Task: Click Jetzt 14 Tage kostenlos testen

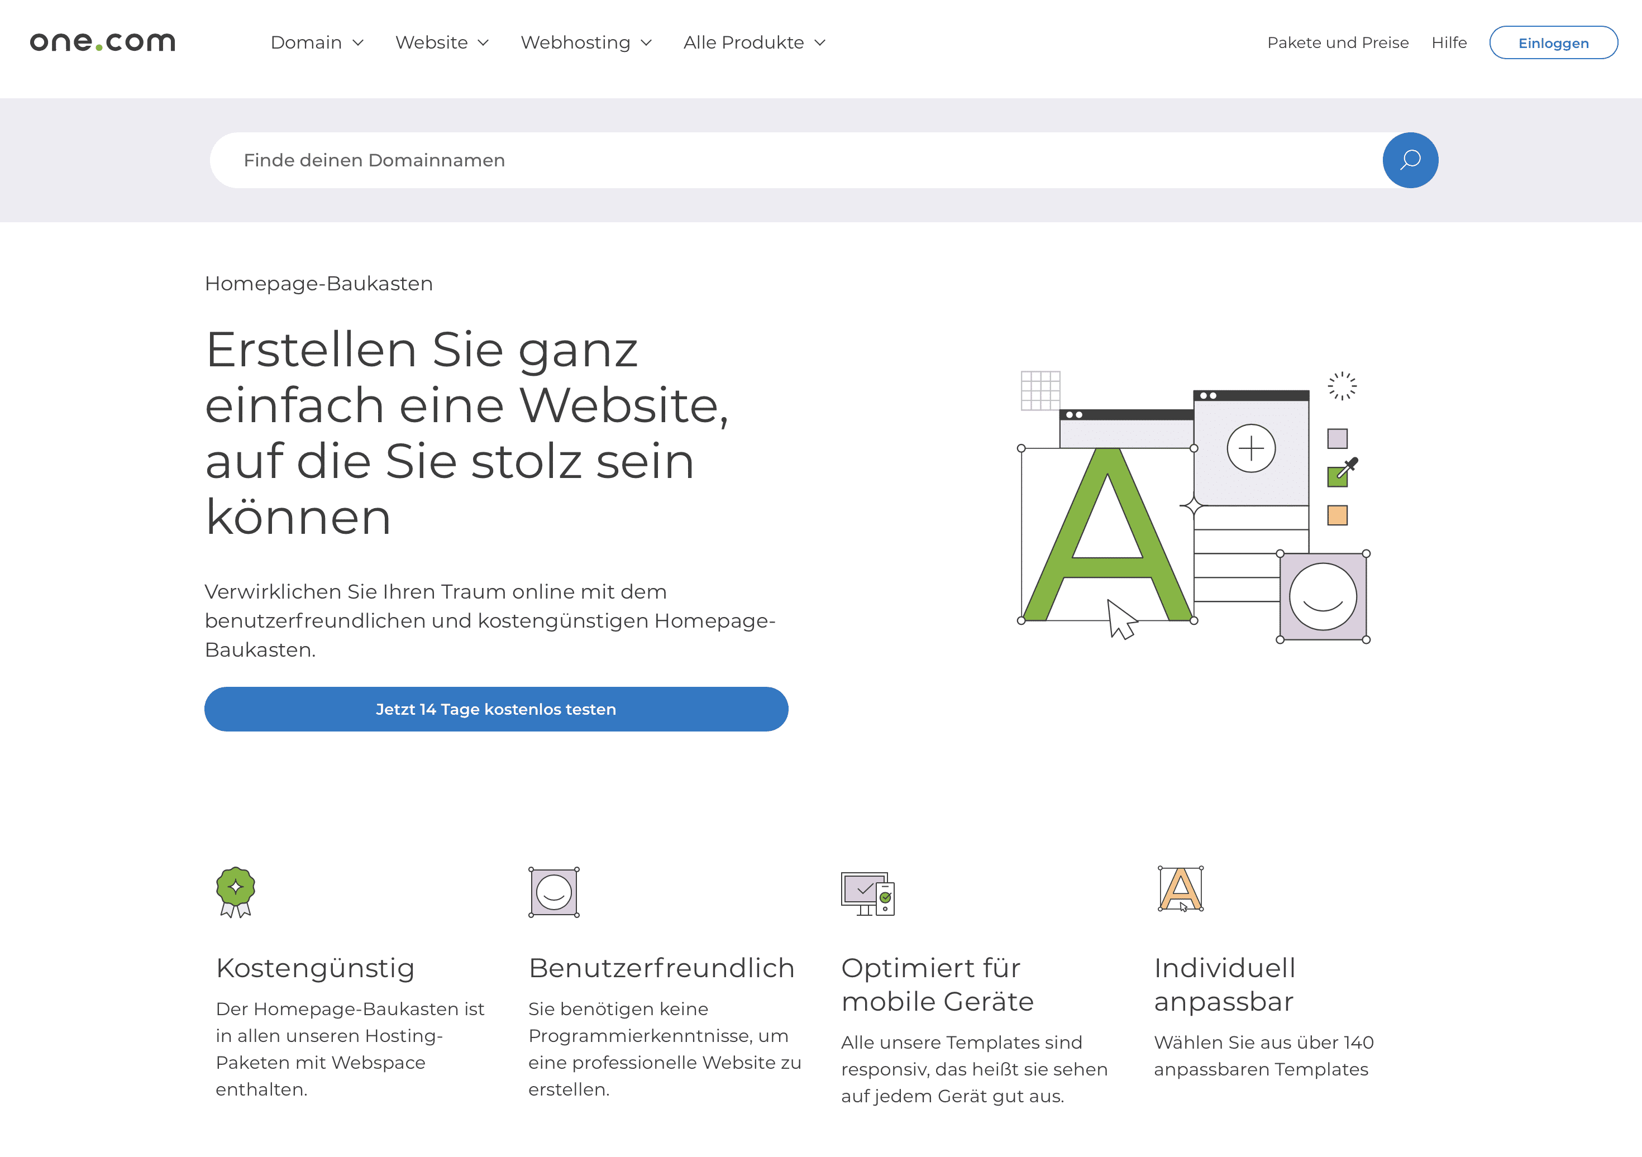Action: [x=497, y=709]
